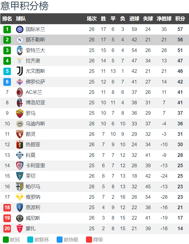This screenshot has width=189, height=244.
Task: Click the Juventus club crest
Action: (20, 71)
